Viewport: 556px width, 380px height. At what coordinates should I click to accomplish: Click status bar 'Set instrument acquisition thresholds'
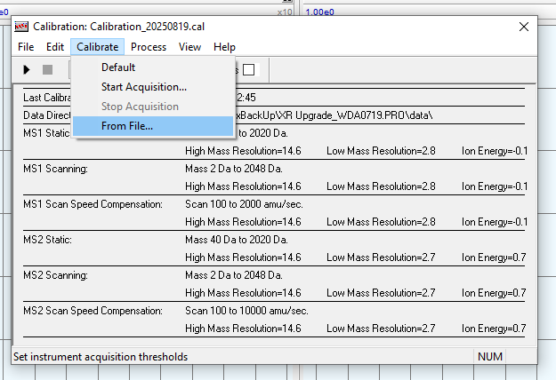click(x=101, y=357)
